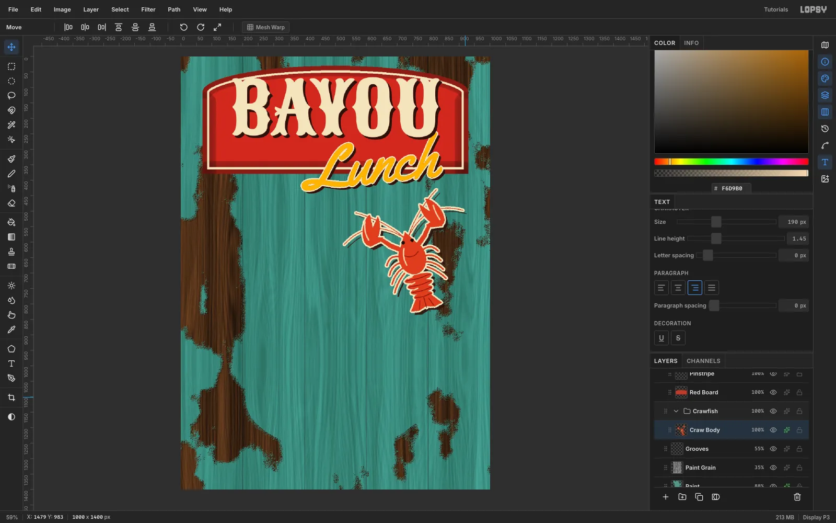Click the Mesh Warp button

[x=266, y=27]
